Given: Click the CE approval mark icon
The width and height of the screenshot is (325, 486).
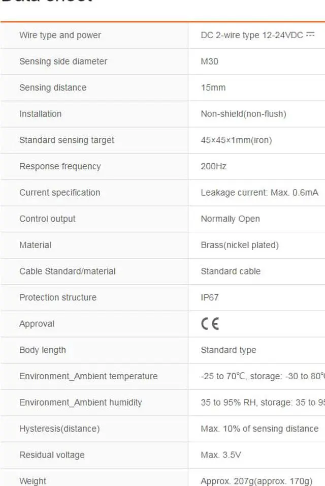Looking at the screenshot, I should coord(210,324).
